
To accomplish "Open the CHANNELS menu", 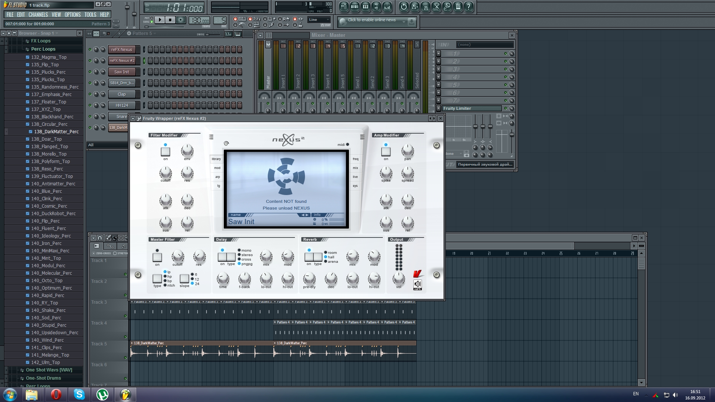I will 38,15.
